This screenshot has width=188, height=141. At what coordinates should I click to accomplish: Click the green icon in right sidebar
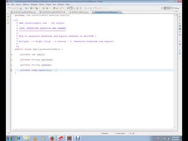tap(180, 29)
